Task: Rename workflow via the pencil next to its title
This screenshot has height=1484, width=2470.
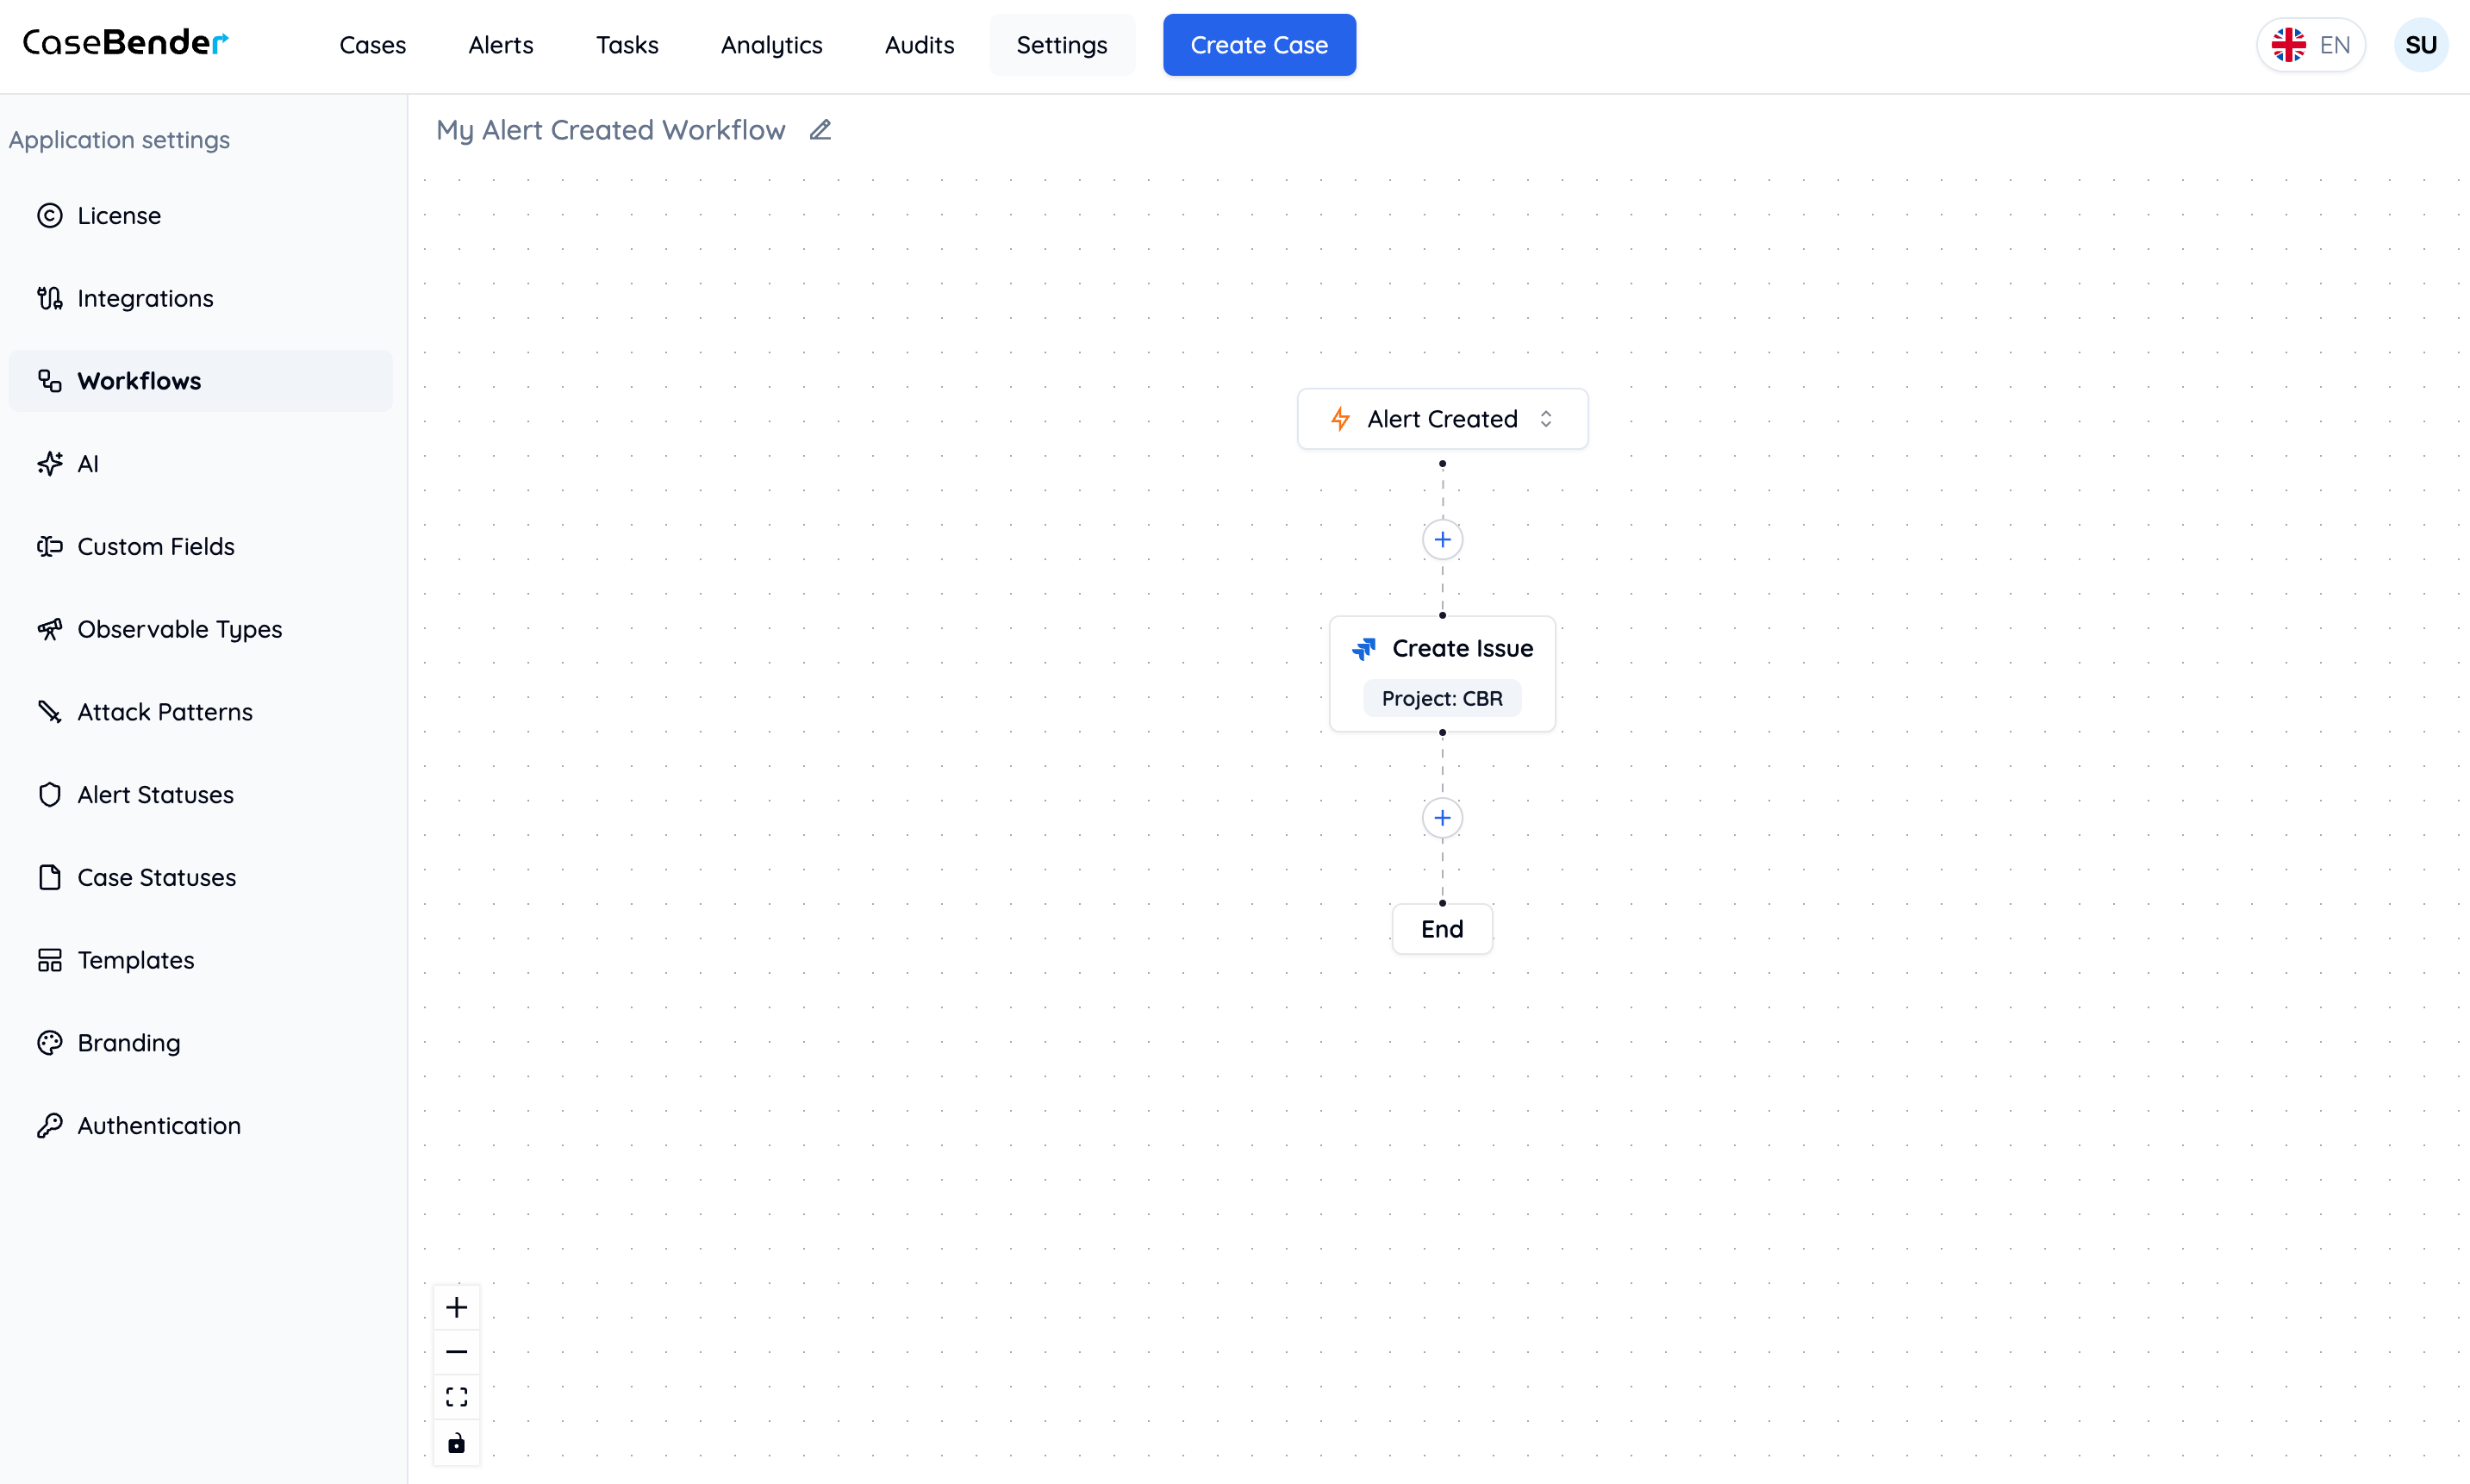Action: (820, 130)
